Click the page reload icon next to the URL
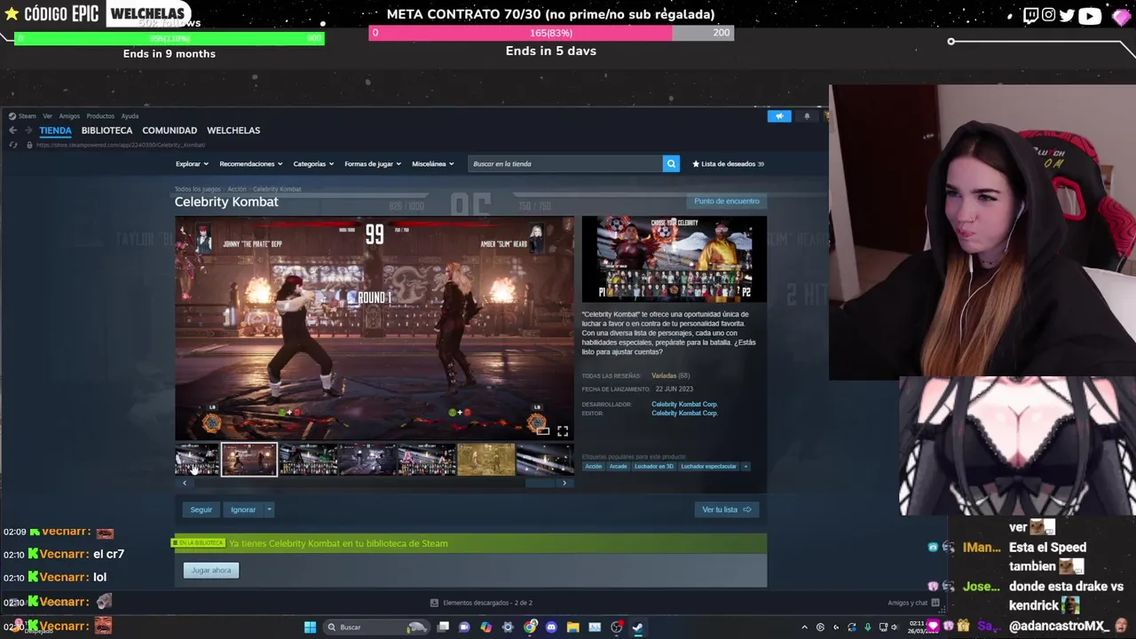The height and width of the screenshot is (639, 1136). pos(13,145)
